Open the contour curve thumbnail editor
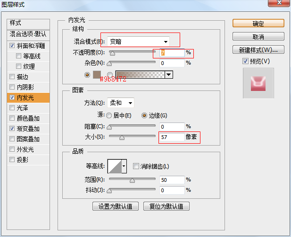Screen dimensions: 291x237 click(115, 166)
